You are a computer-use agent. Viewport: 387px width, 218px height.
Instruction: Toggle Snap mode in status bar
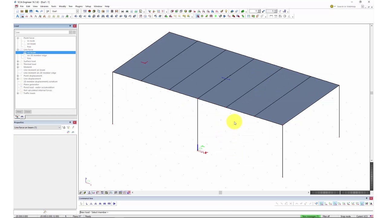(346, 216)
